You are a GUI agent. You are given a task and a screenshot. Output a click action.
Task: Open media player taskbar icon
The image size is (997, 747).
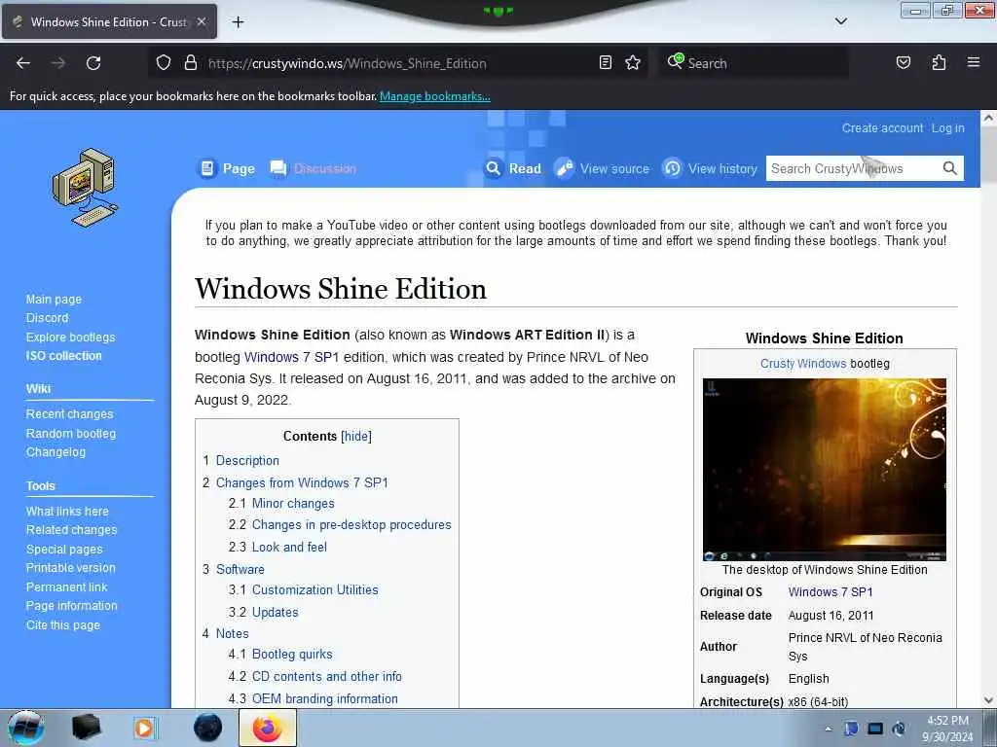click(145, 728)
